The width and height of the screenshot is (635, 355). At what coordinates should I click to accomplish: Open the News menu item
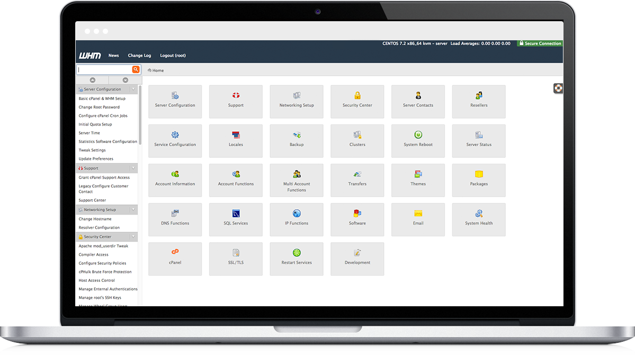[113, 56]
